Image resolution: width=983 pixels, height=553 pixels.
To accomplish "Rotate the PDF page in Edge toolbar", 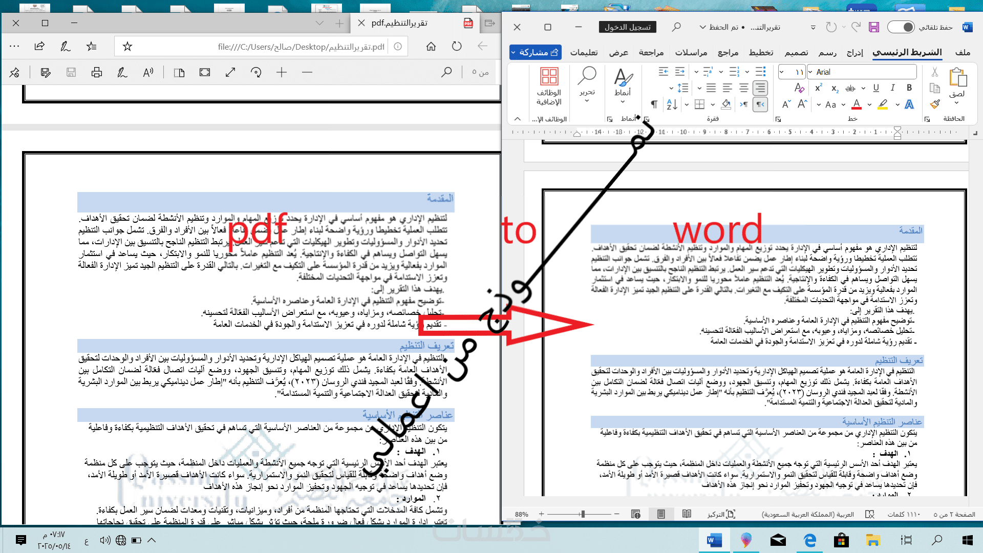I will click(x=256, y=73).
